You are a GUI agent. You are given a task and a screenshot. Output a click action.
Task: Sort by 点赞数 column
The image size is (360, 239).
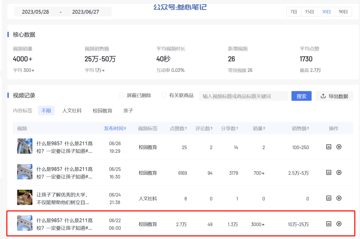(x=178, y=128)
